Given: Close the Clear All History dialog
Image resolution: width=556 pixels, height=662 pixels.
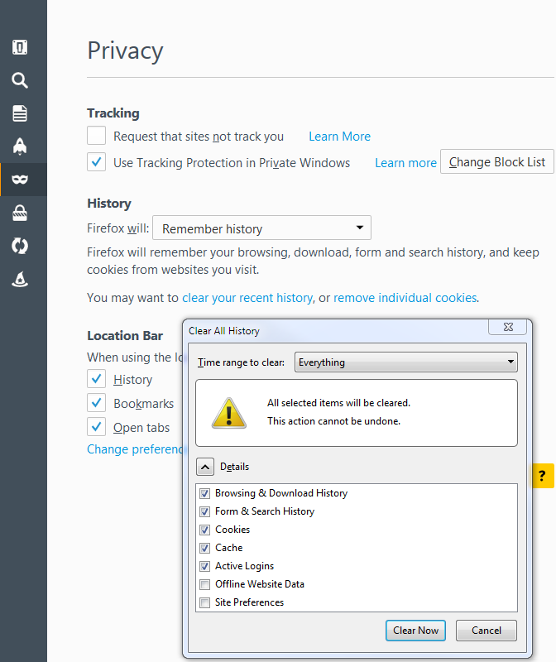Looking at the screenshot, I should [x=507, y=329].
